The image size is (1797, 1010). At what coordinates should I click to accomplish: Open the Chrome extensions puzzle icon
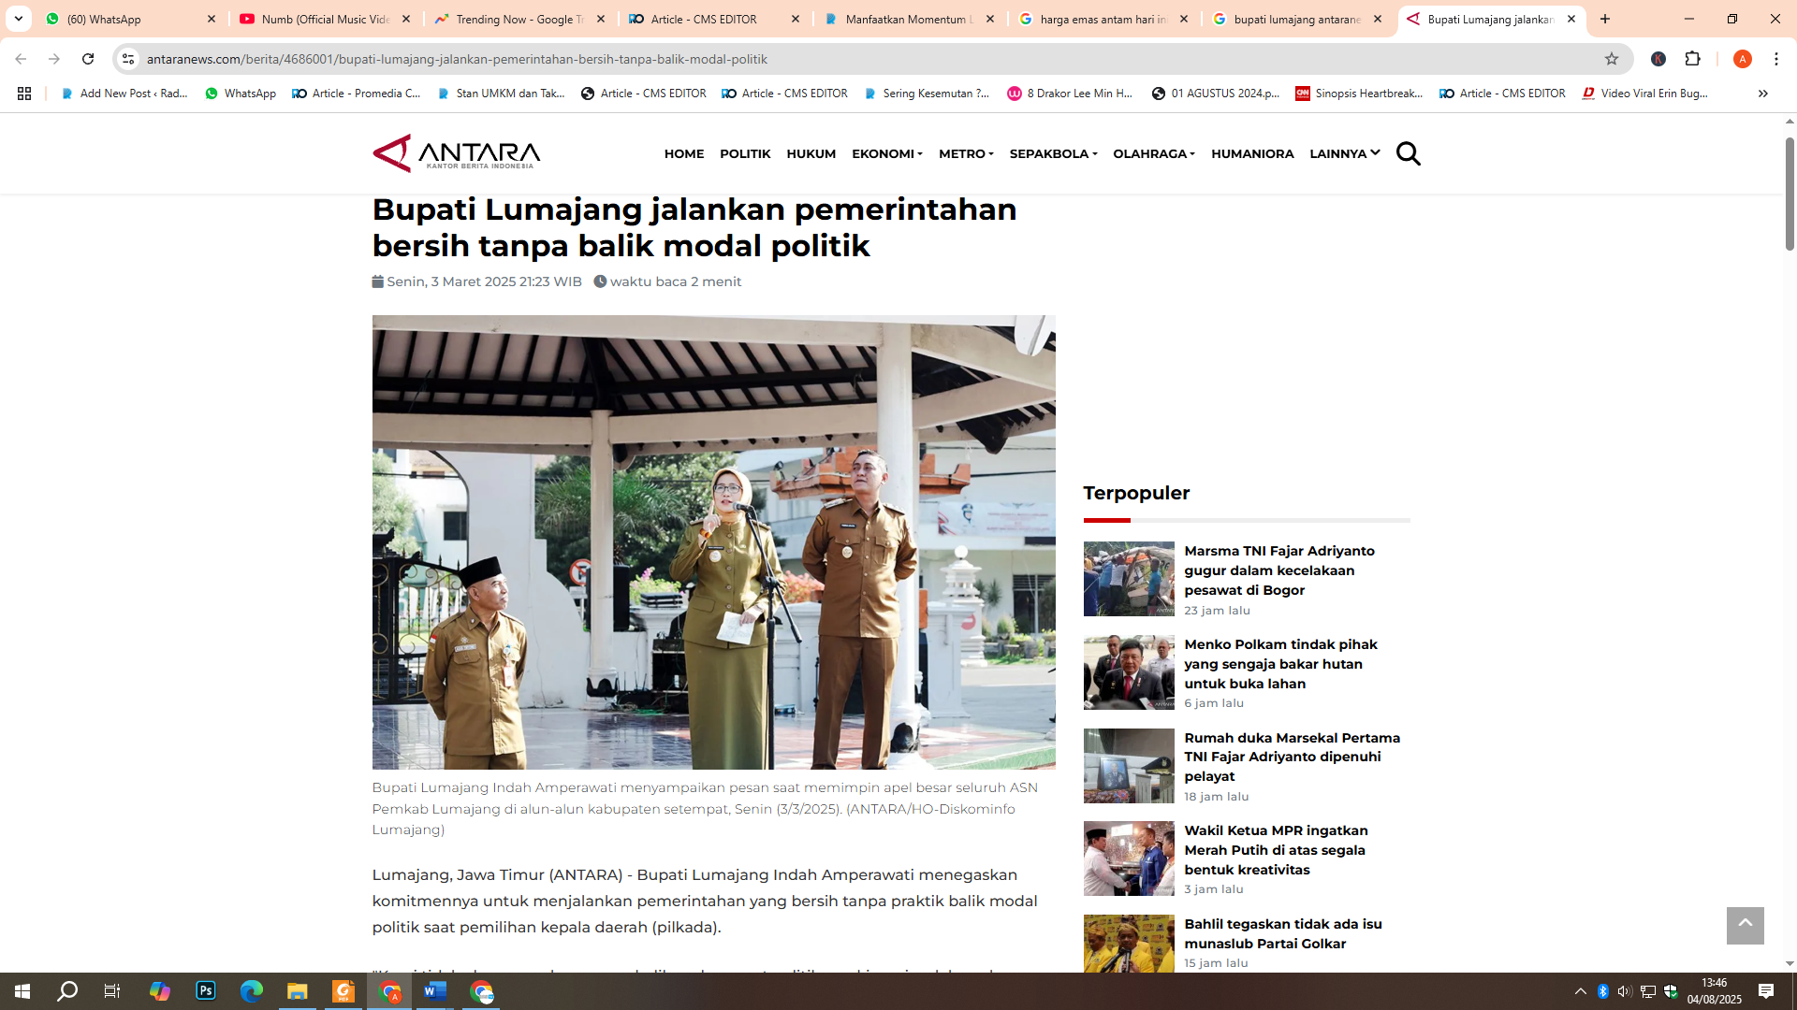(1692, 59)
